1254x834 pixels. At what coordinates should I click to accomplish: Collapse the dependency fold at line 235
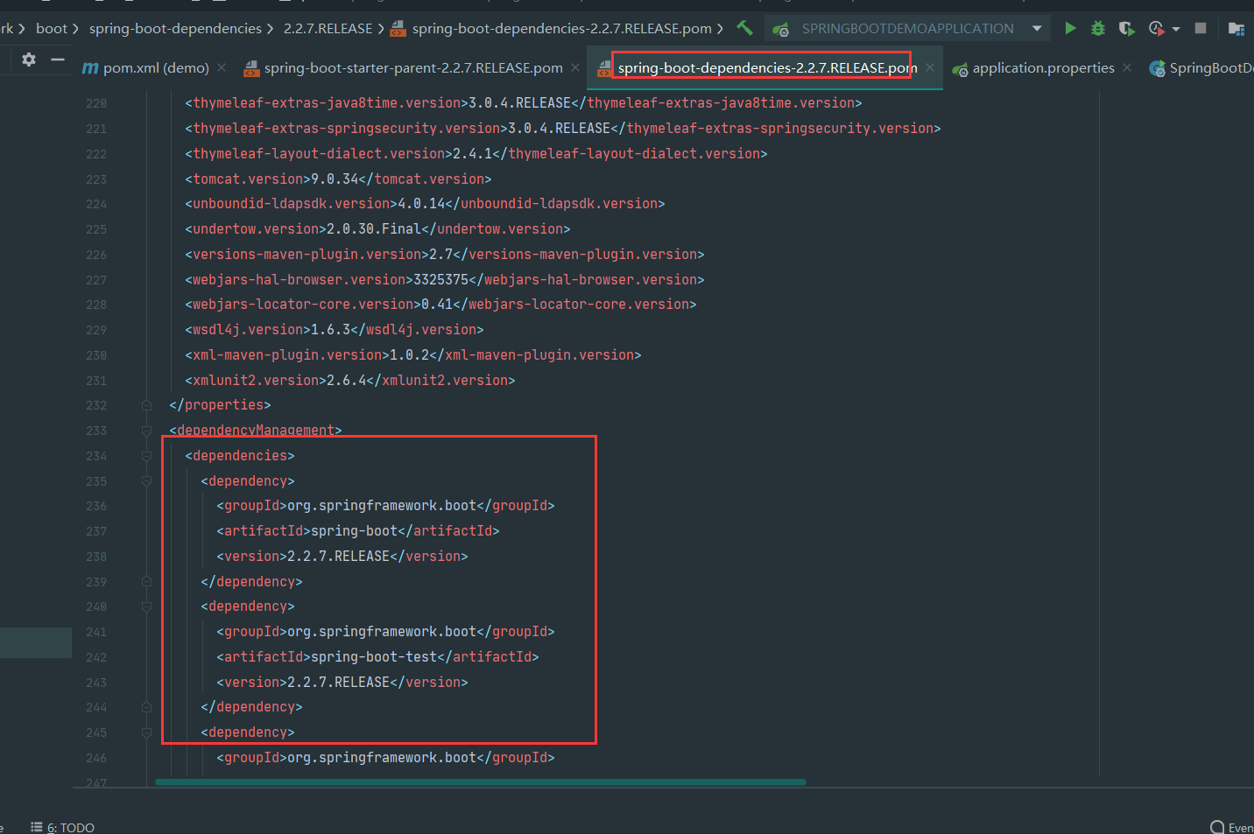pyautogui.click(x=146, y=481)
